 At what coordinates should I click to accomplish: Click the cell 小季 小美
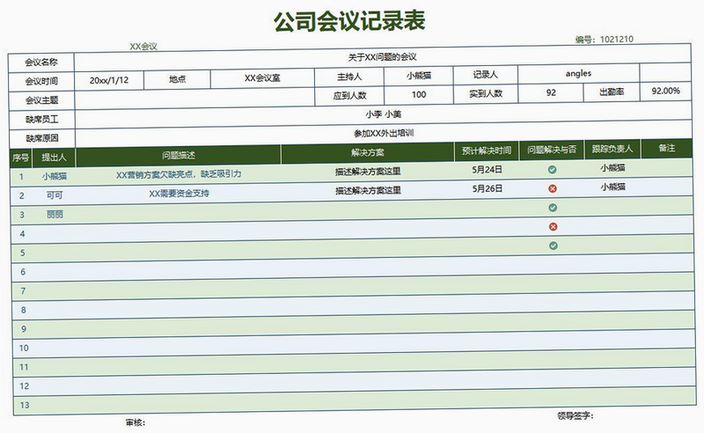coord(384,114)
